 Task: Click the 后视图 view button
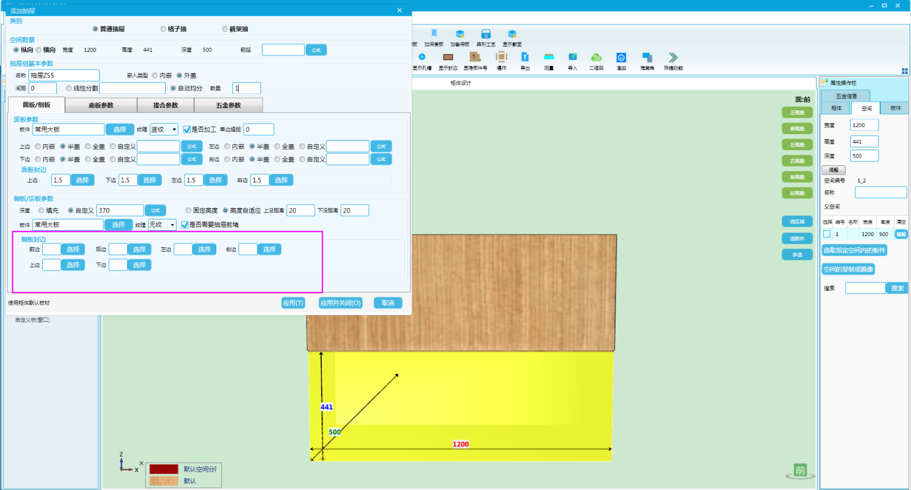pos(797,193)
